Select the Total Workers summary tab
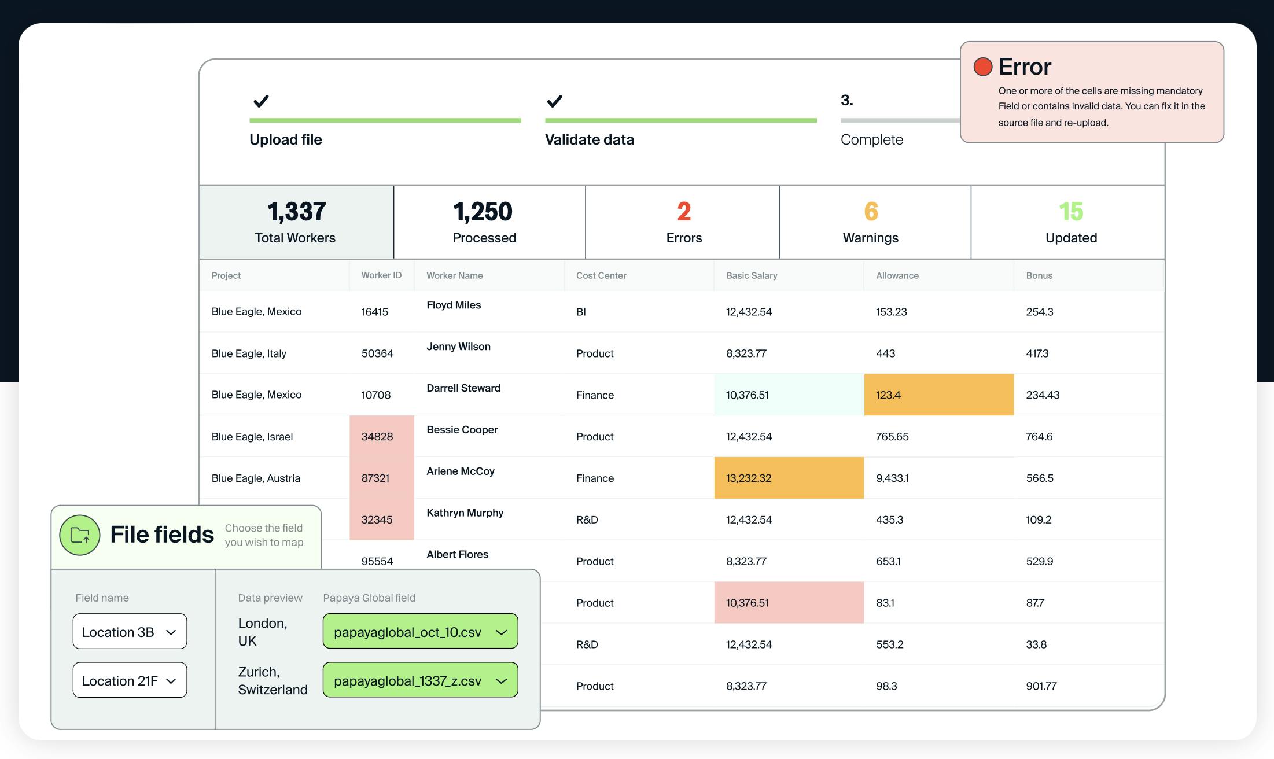Image resolution: width=1274 pixels, height=759 pixels. click(296, 222)
